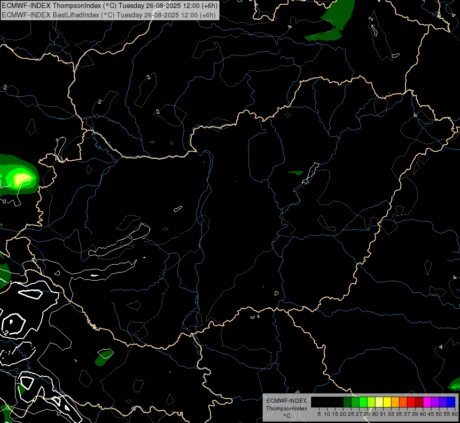The image size is (460, 423).
Task: Click the ThompsonIndex label in the legend box
Action: (287, 408)
